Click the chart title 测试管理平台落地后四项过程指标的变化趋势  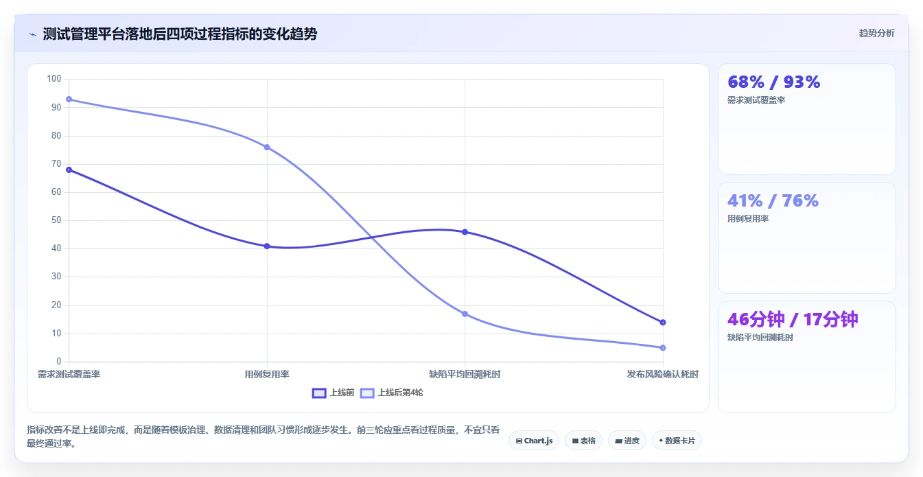click(180, 34)
